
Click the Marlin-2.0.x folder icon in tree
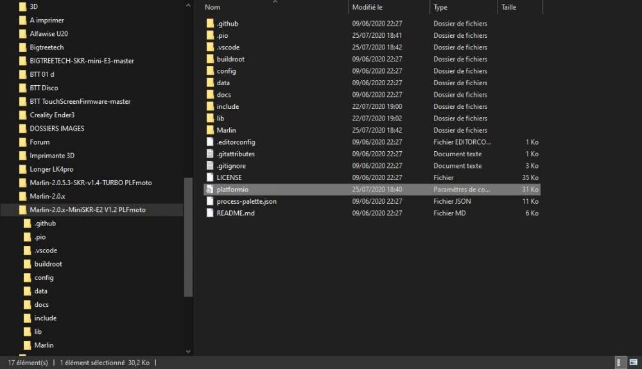click(23, 196)
